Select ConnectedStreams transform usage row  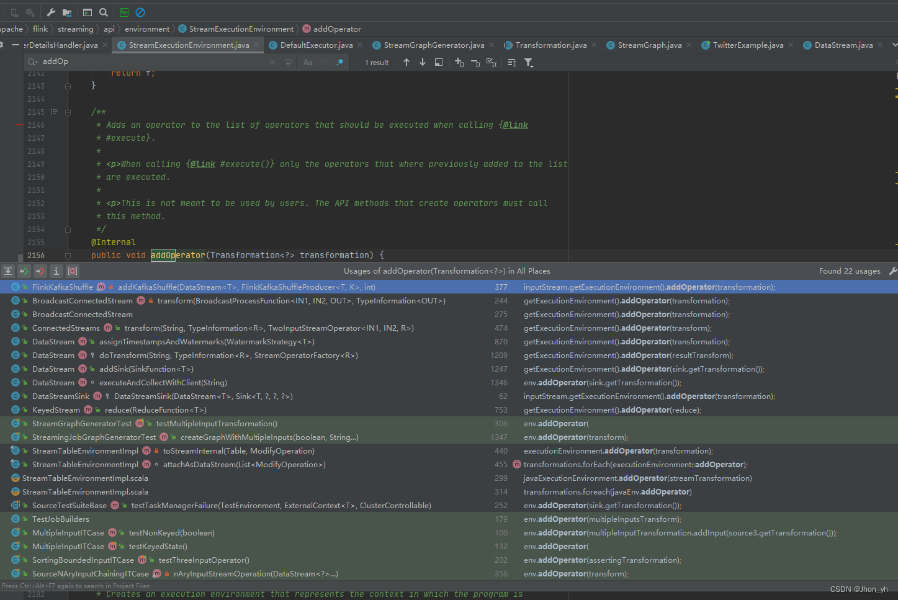(x=449, y=328)
